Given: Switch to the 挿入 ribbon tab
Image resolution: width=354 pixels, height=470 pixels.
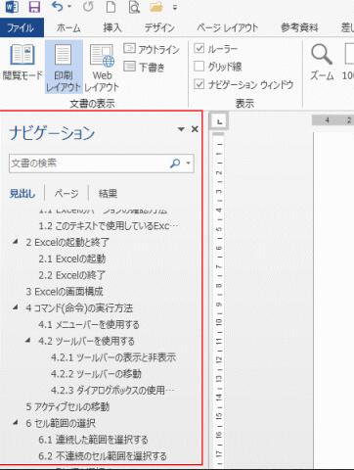Looking at the screenshot, I should pos(112,28).
